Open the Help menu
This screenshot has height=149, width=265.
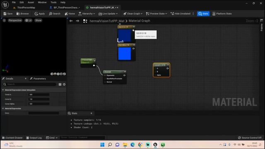(63, 2)
